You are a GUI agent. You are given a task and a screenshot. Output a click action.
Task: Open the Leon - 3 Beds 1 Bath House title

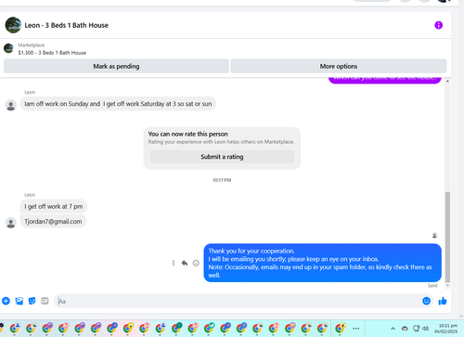[67, 25]
